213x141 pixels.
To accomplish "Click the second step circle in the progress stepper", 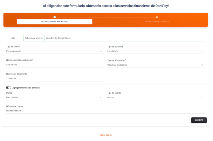I will [x=157, y=17].
